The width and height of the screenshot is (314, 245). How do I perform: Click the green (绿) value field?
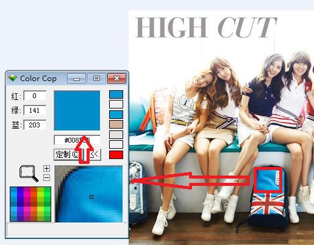[35, 110]
